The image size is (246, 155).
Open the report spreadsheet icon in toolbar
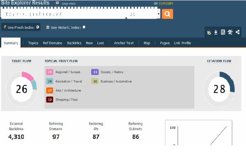click(x=223, y=32)
